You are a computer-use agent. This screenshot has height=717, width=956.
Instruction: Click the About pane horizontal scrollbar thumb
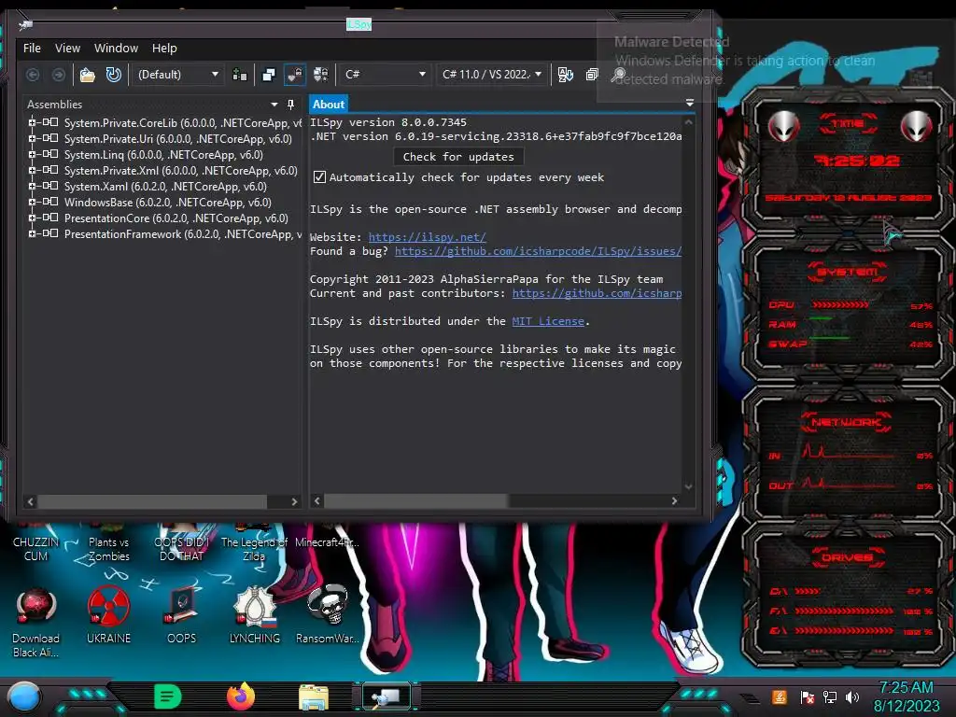coord(415,501)
